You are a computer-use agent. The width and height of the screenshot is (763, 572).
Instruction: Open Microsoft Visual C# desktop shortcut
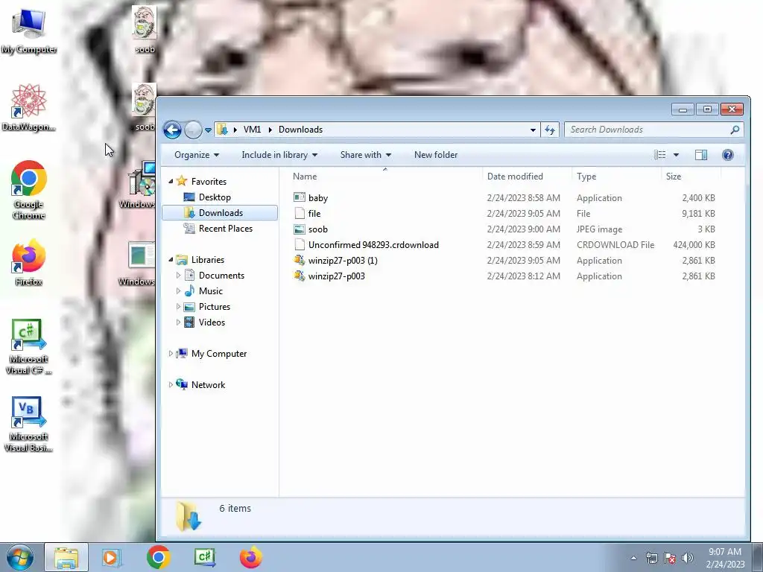pyautogui.click(x=29, y=347)
